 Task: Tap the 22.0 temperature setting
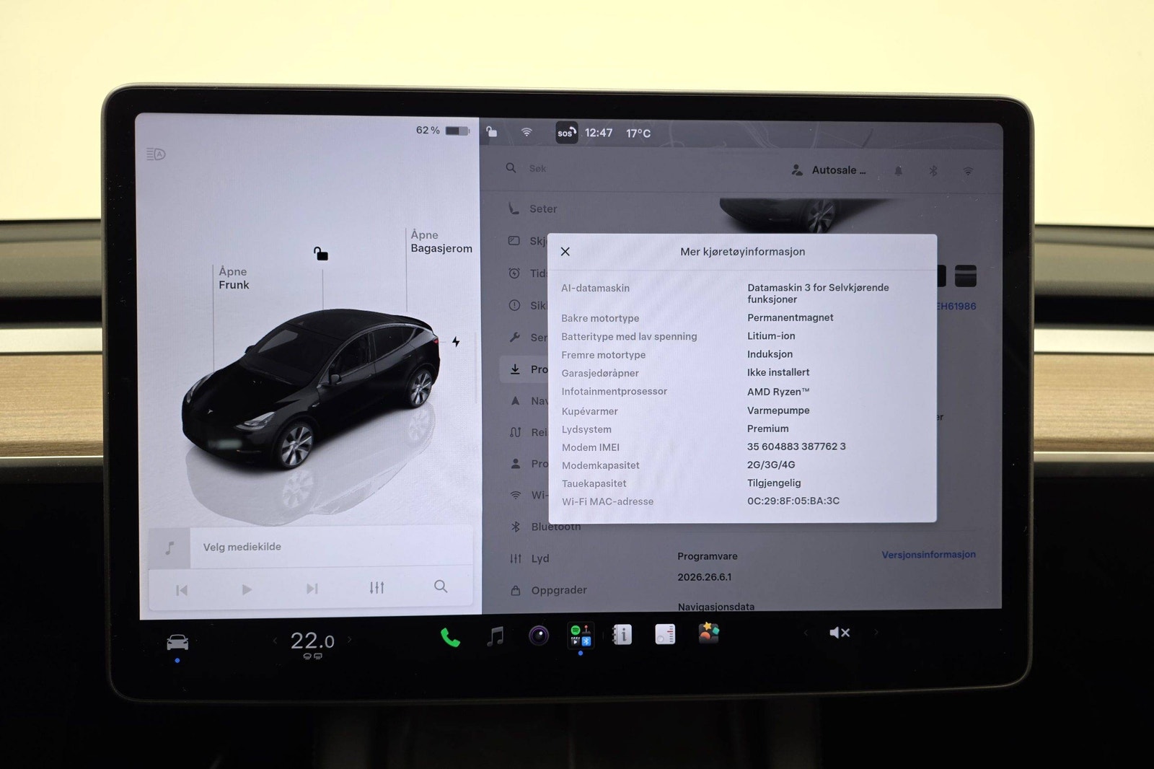click(x=312, y=641)
